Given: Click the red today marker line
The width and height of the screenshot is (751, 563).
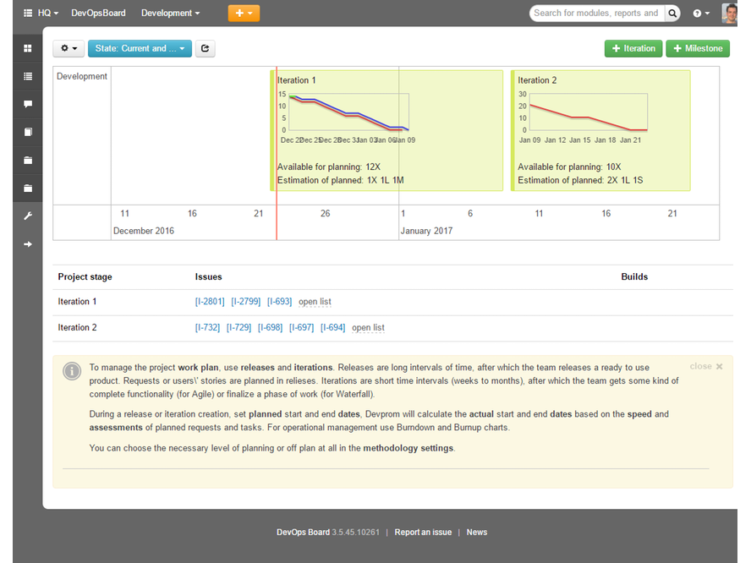Looking at the screenshot, I should (277, 153).
